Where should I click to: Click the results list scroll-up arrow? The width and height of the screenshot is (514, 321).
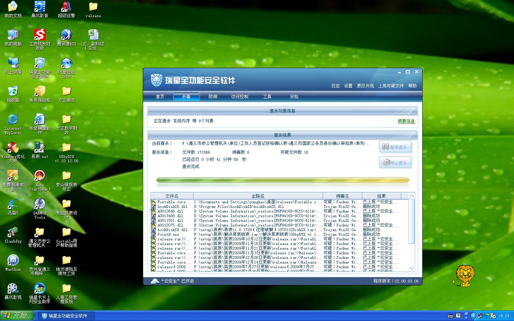(412, 196)
